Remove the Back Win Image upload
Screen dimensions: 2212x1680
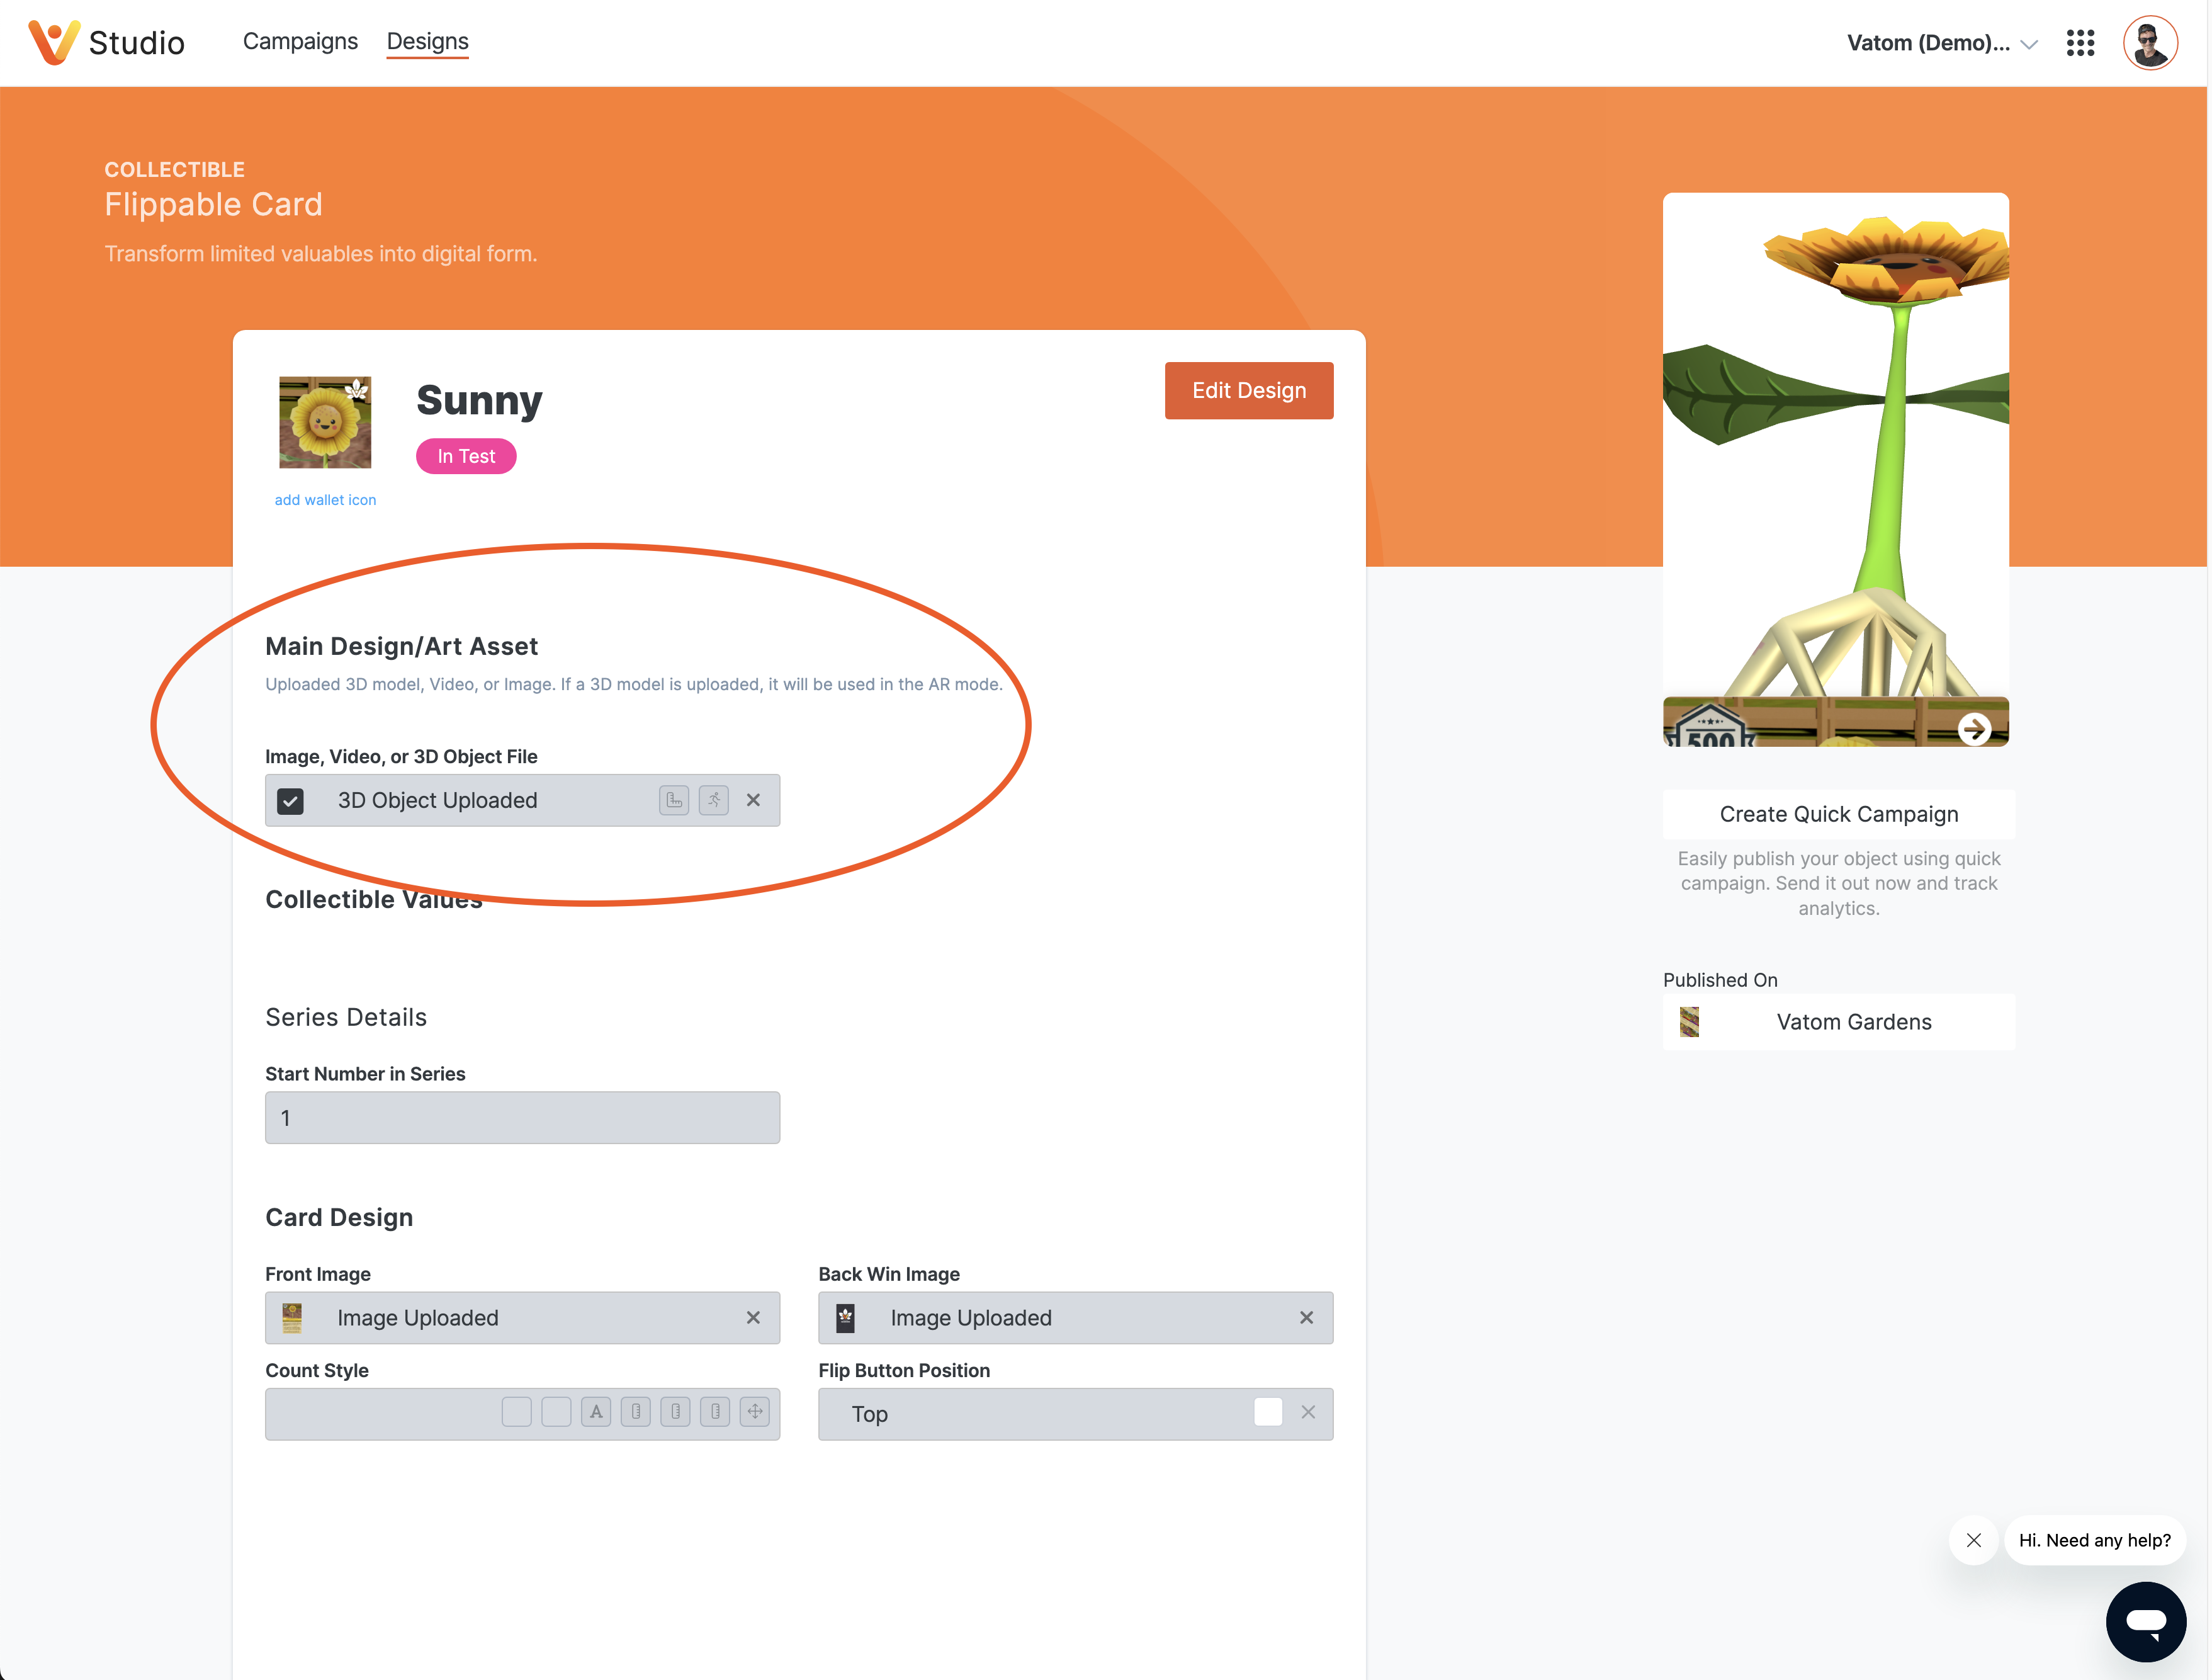(1306, 1318)
